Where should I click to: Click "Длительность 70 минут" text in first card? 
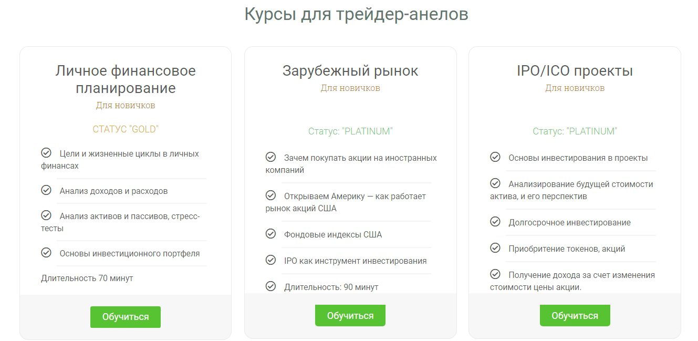point(87,278)
